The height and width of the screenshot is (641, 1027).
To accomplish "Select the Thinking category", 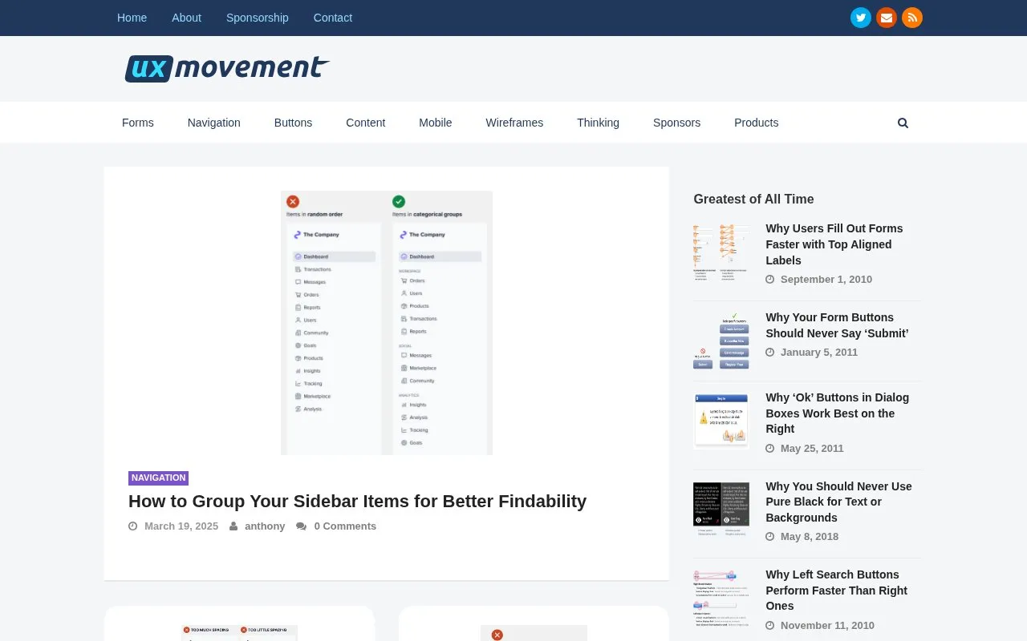I will click(x=598, y=123).
